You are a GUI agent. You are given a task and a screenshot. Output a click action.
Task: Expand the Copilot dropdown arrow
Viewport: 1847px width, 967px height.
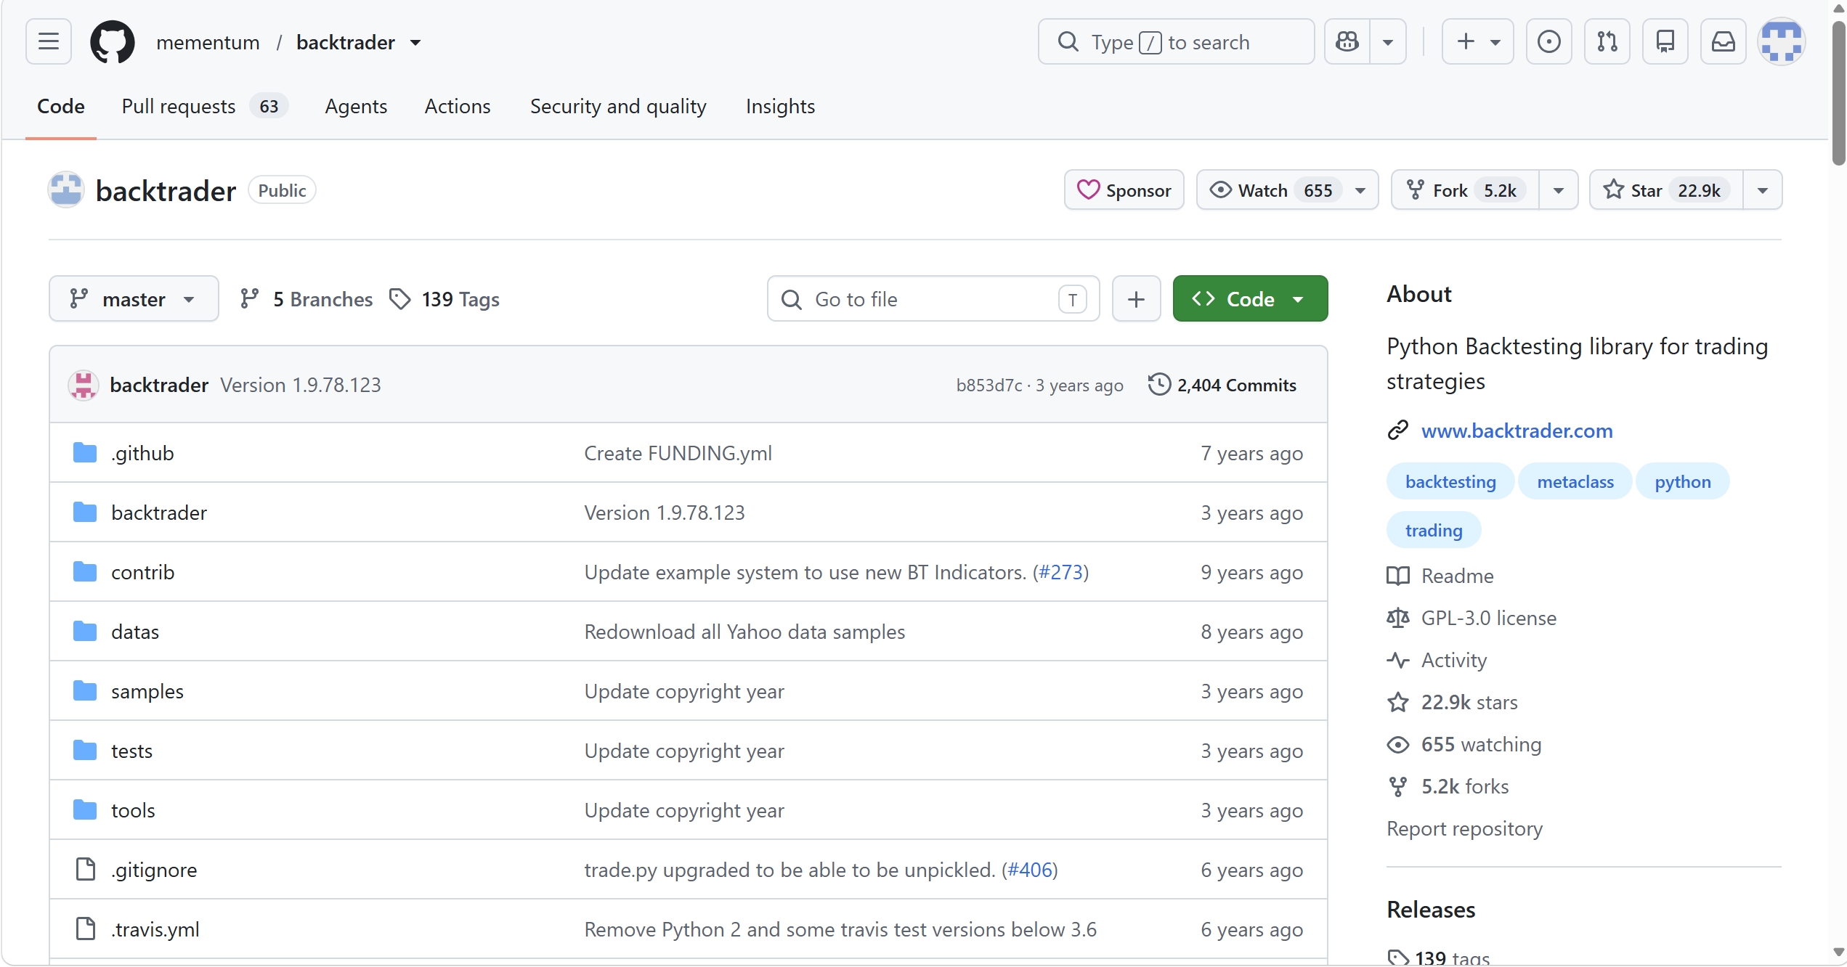(x=1388, y=41)
